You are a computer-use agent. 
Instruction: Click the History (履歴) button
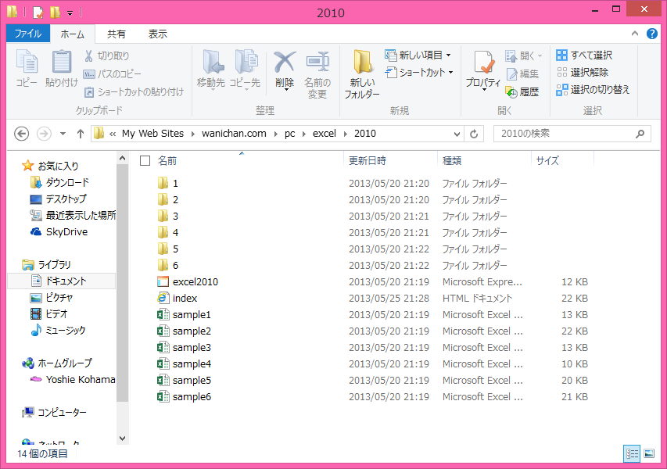(x=522, y=91)
